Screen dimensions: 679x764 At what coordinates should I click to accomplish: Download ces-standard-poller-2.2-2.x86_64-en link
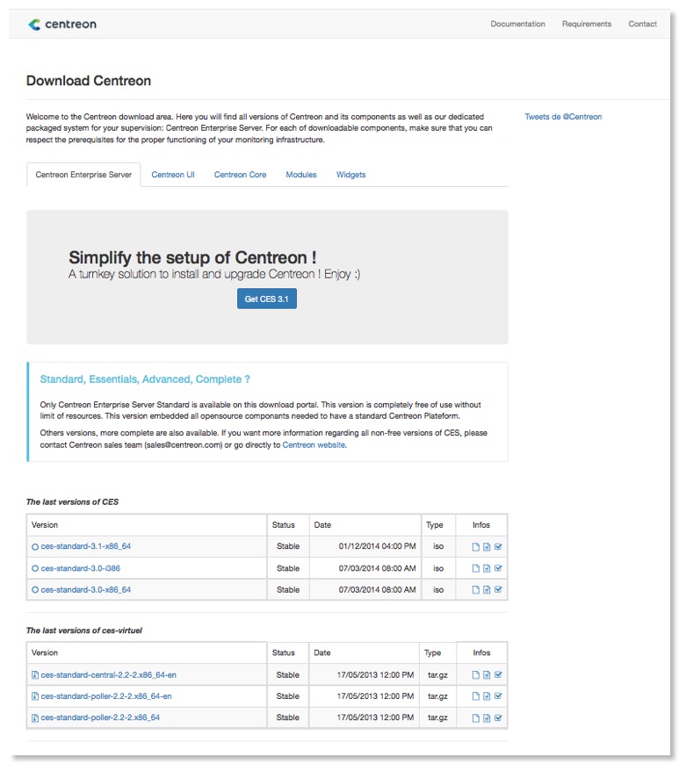tap(106, 696)
